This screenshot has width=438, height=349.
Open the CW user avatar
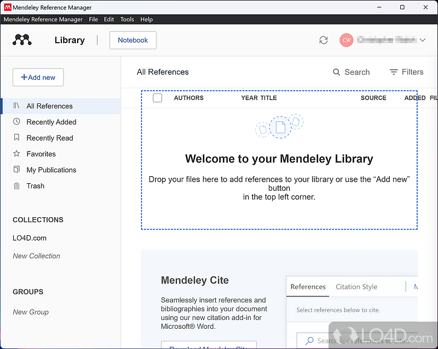pyautogui.click(x=347, y=40)
